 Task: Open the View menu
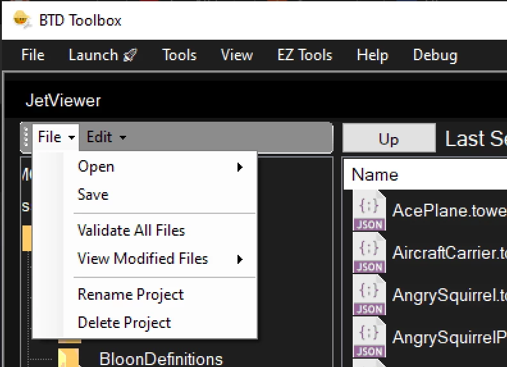tap(236, 55)
